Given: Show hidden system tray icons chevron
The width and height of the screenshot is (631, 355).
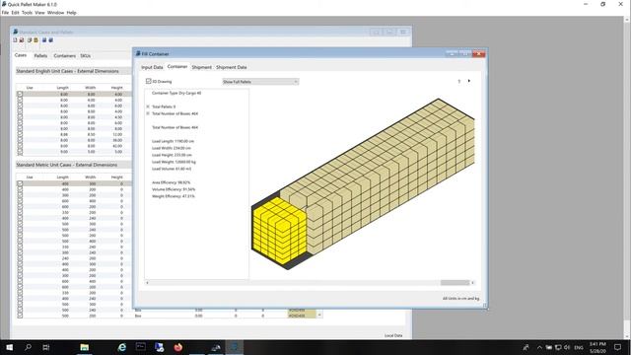Looking at the screenshot, I should pyautogui.click(x=539, y=347).
